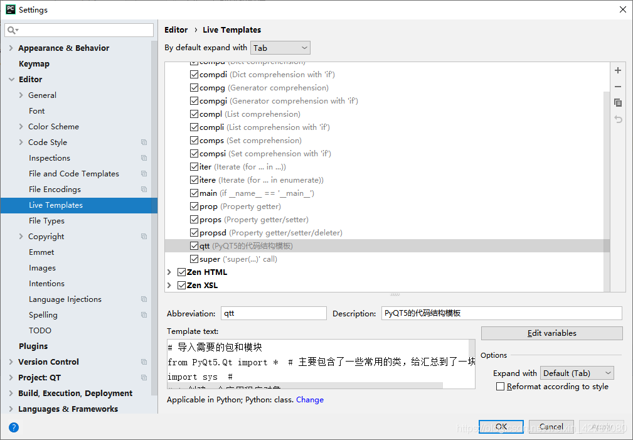Screen dimensions: 633x440
Task: Click project-level icon beside Language Injections
Action: click(x=144, y=299)
